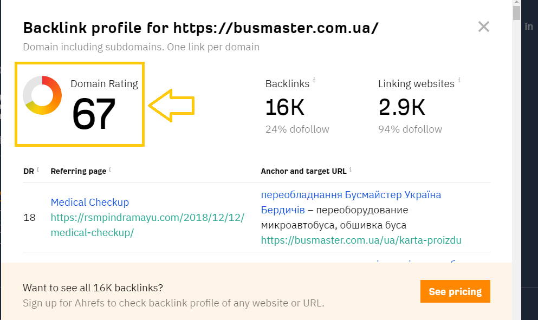Click the DR column header
Viewport: 538px width, 320px height.
click(x=29, y=171)
